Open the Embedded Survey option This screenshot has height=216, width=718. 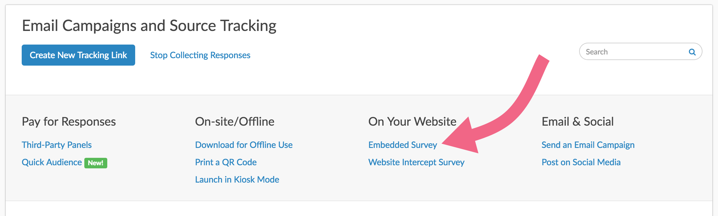pos(402,145)
